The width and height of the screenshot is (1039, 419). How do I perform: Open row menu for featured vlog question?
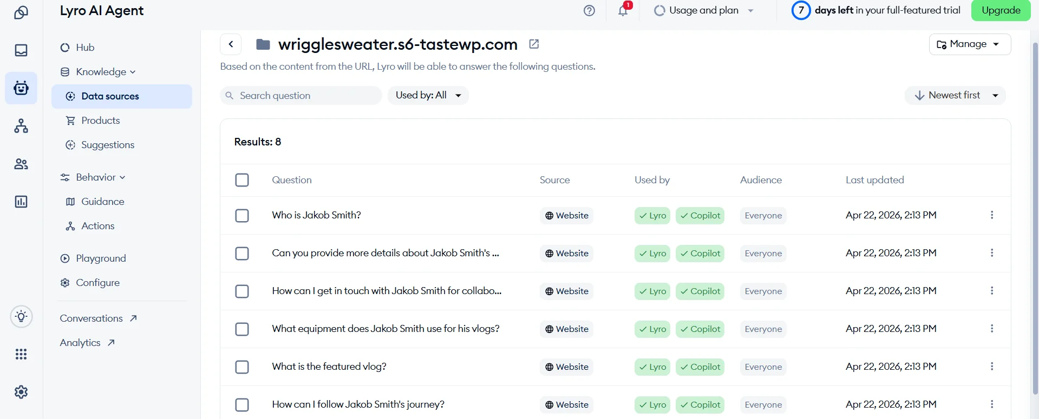992,367
